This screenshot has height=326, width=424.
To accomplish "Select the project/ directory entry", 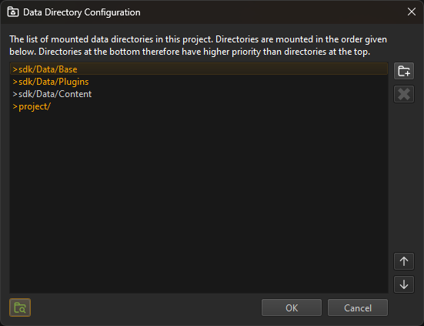I will click(199, 106).
